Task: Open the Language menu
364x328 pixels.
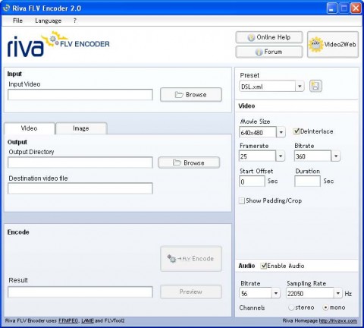Action: [49, 20]
